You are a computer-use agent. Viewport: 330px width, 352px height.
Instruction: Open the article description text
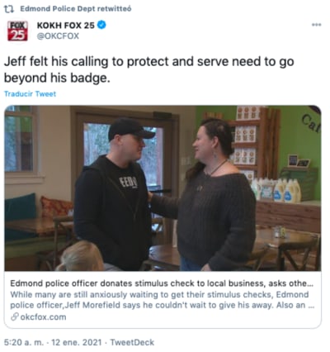tap(162, 300)
